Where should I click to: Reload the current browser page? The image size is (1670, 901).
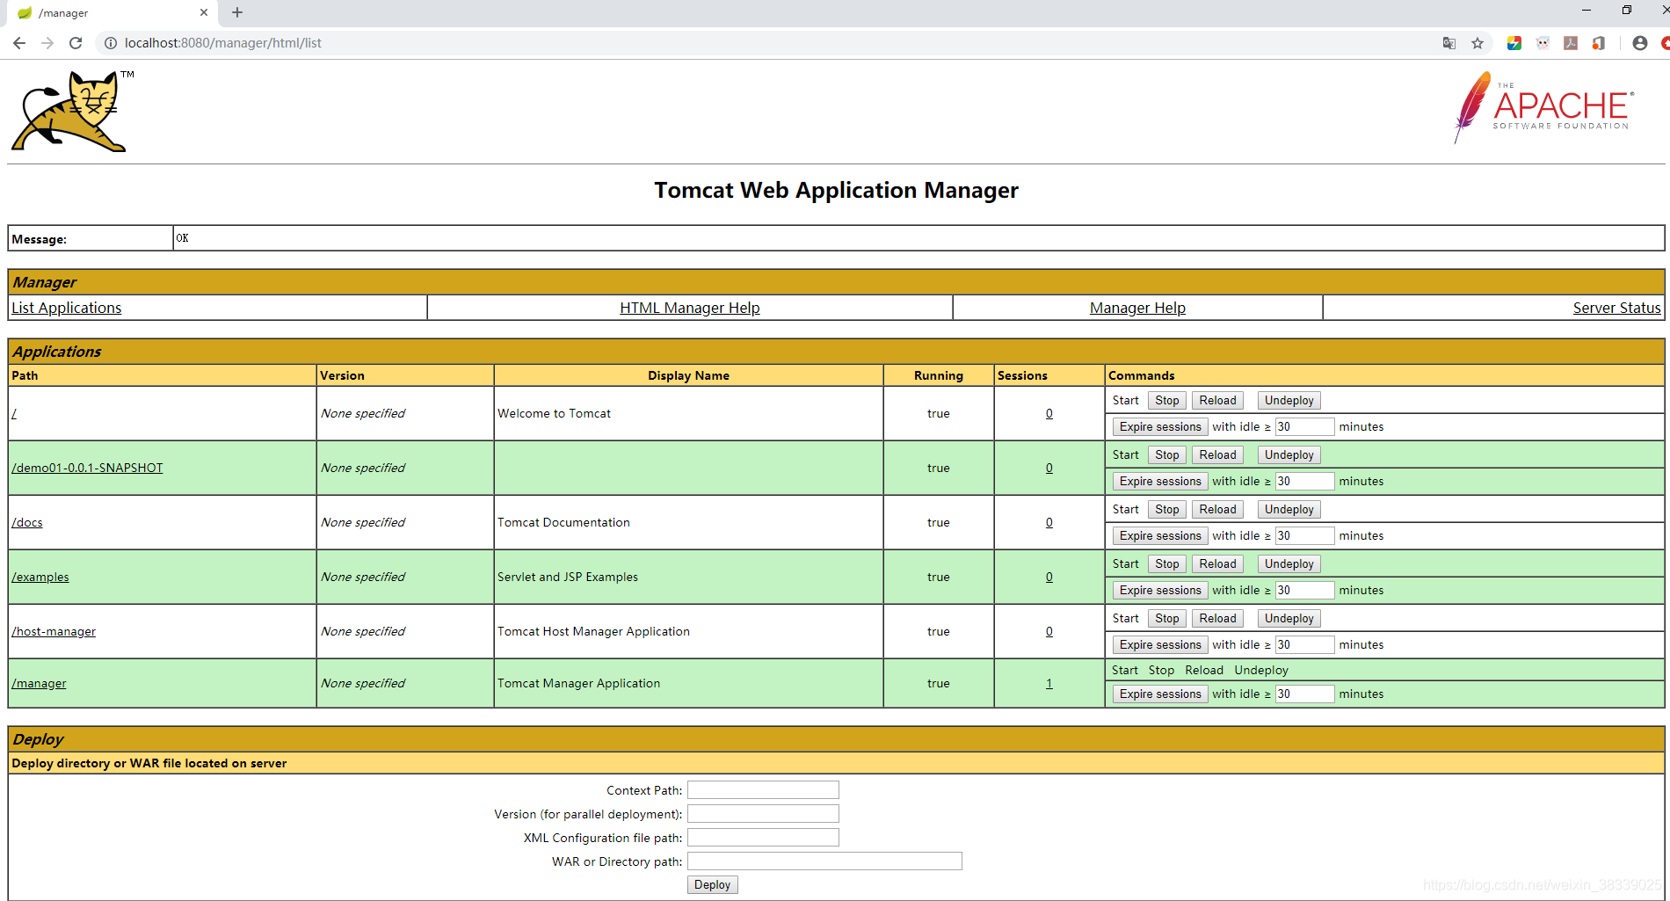(76, 43)
